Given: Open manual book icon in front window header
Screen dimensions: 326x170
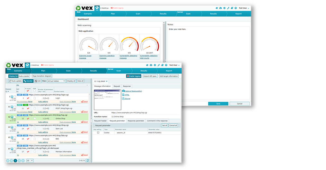Looking at the screenshot, I should [163, 65].
